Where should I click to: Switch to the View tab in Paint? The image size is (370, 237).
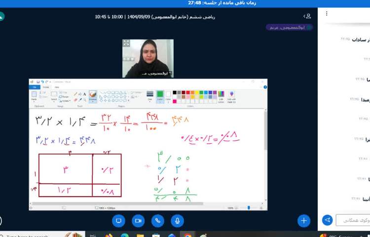point(57,87)
